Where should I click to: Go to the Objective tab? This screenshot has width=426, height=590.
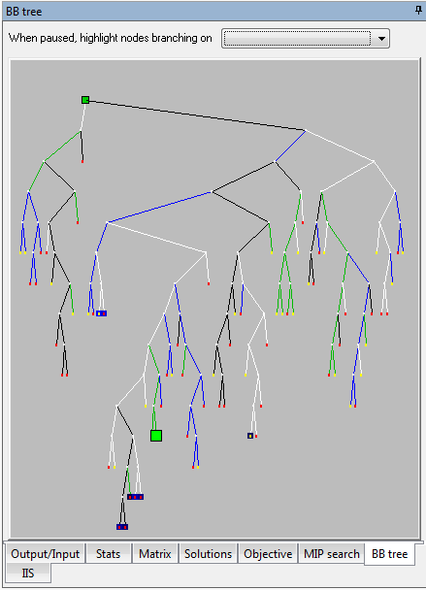coord(268,553)
